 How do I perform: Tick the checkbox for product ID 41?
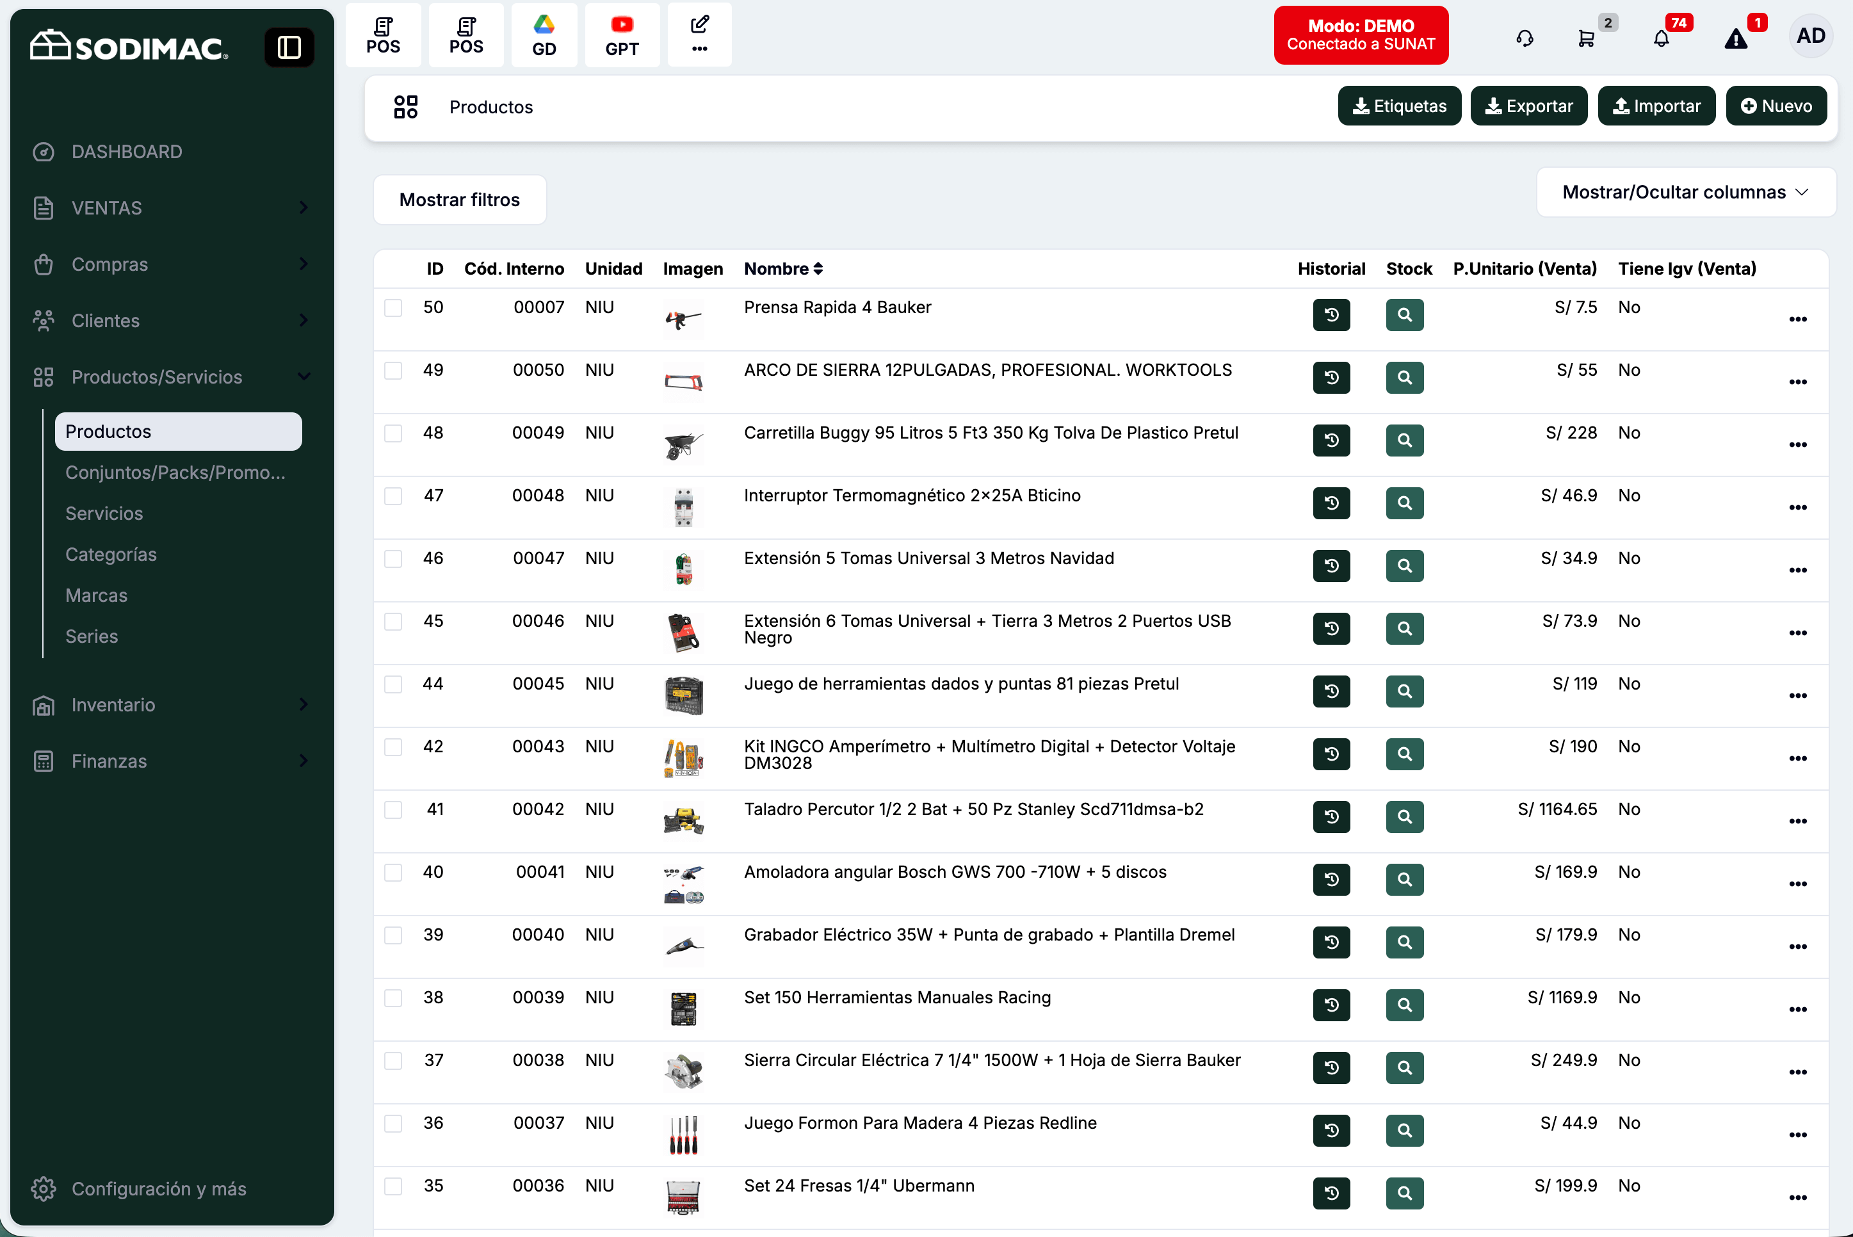[393, 810]
